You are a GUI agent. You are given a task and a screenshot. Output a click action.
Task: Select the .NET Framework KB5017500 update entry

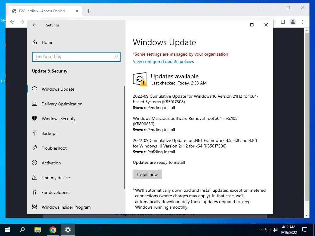tap(195, 143)
